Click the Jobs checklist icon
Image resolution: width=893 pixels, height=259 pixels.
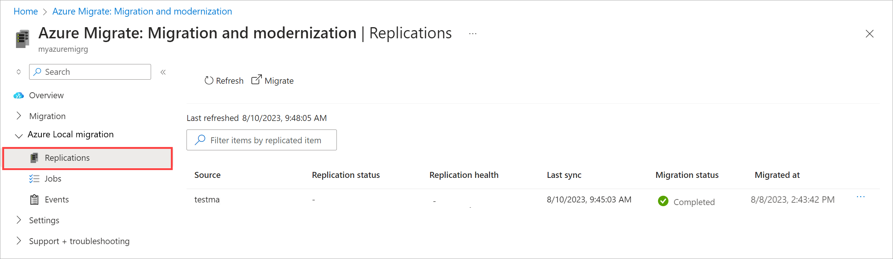[34, 178]
